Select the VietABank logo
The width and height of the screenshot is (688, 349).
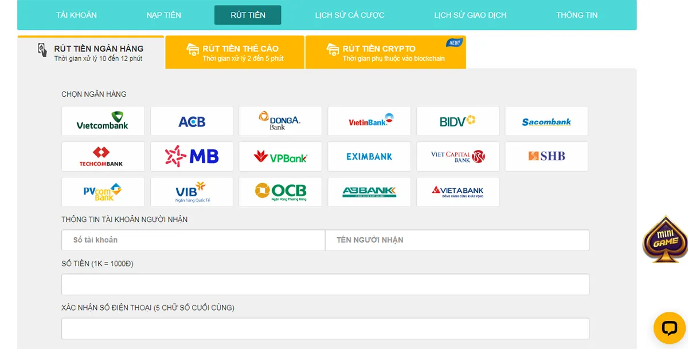click(x=458, y=192)
